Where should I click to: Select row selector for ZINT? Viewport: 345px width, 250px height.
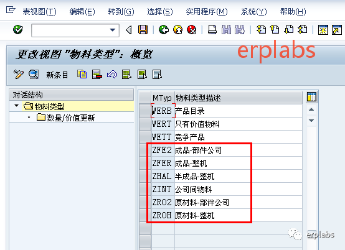tap(145, 190)
